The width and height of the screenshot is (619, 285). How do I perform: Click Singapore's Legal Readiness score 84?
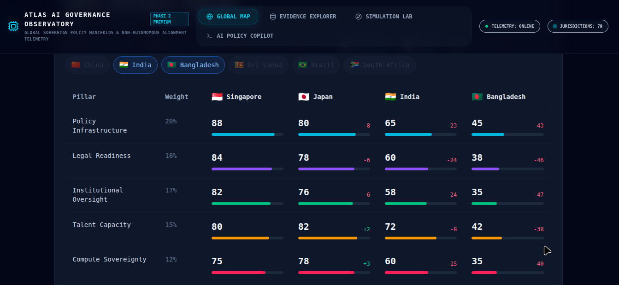[x=217, y=158]
